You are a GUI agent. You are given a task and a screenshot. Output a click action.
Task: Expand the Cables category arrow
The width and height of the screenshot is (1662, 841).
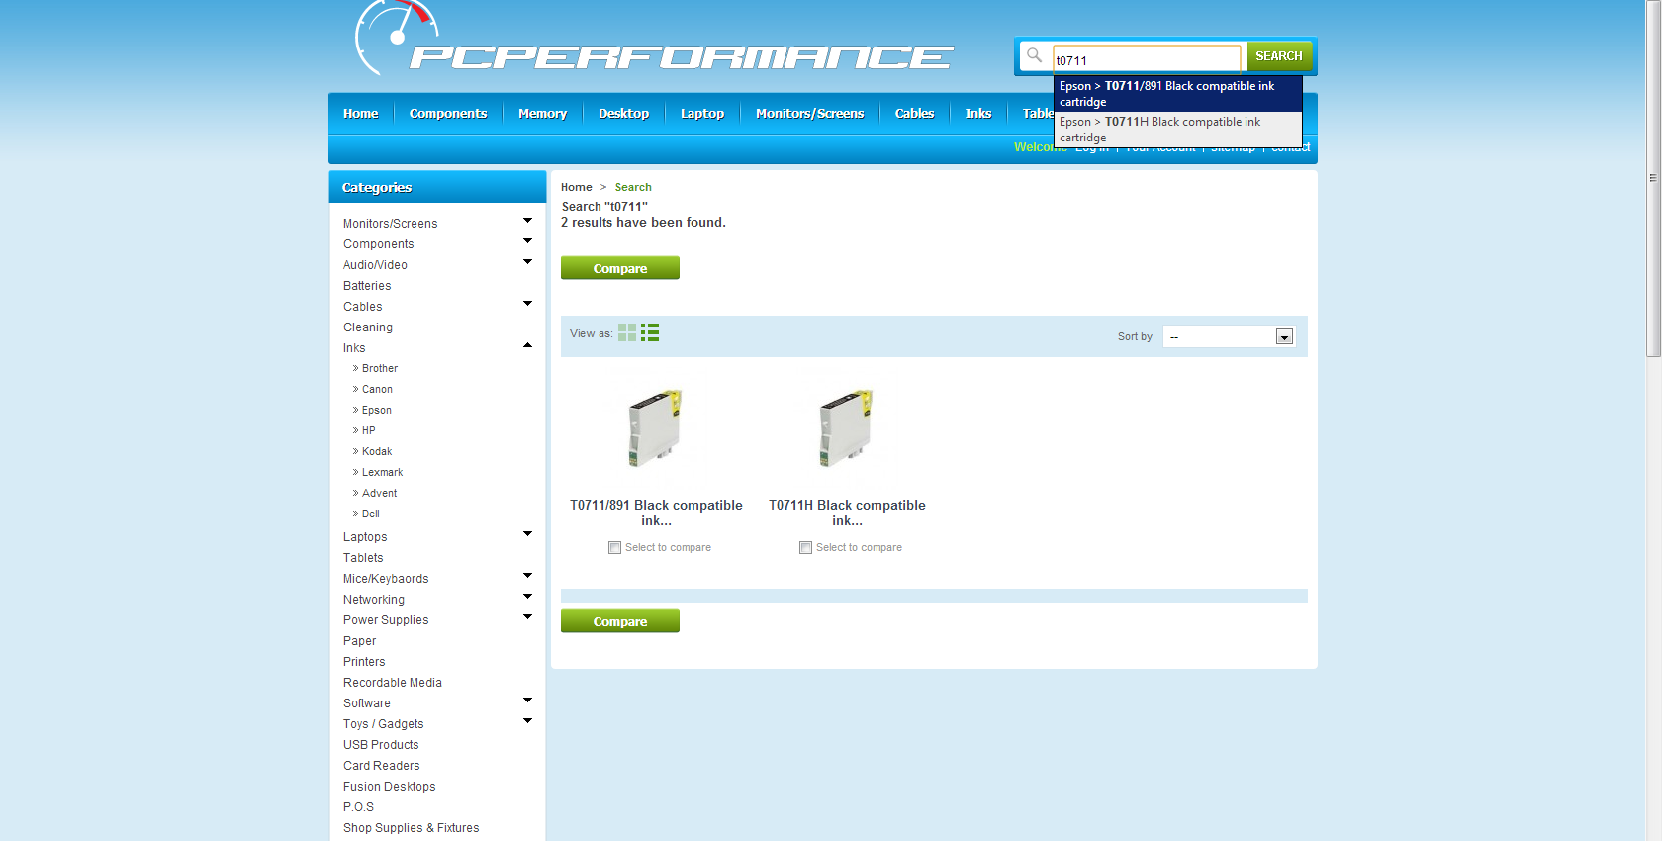[527, 304]
